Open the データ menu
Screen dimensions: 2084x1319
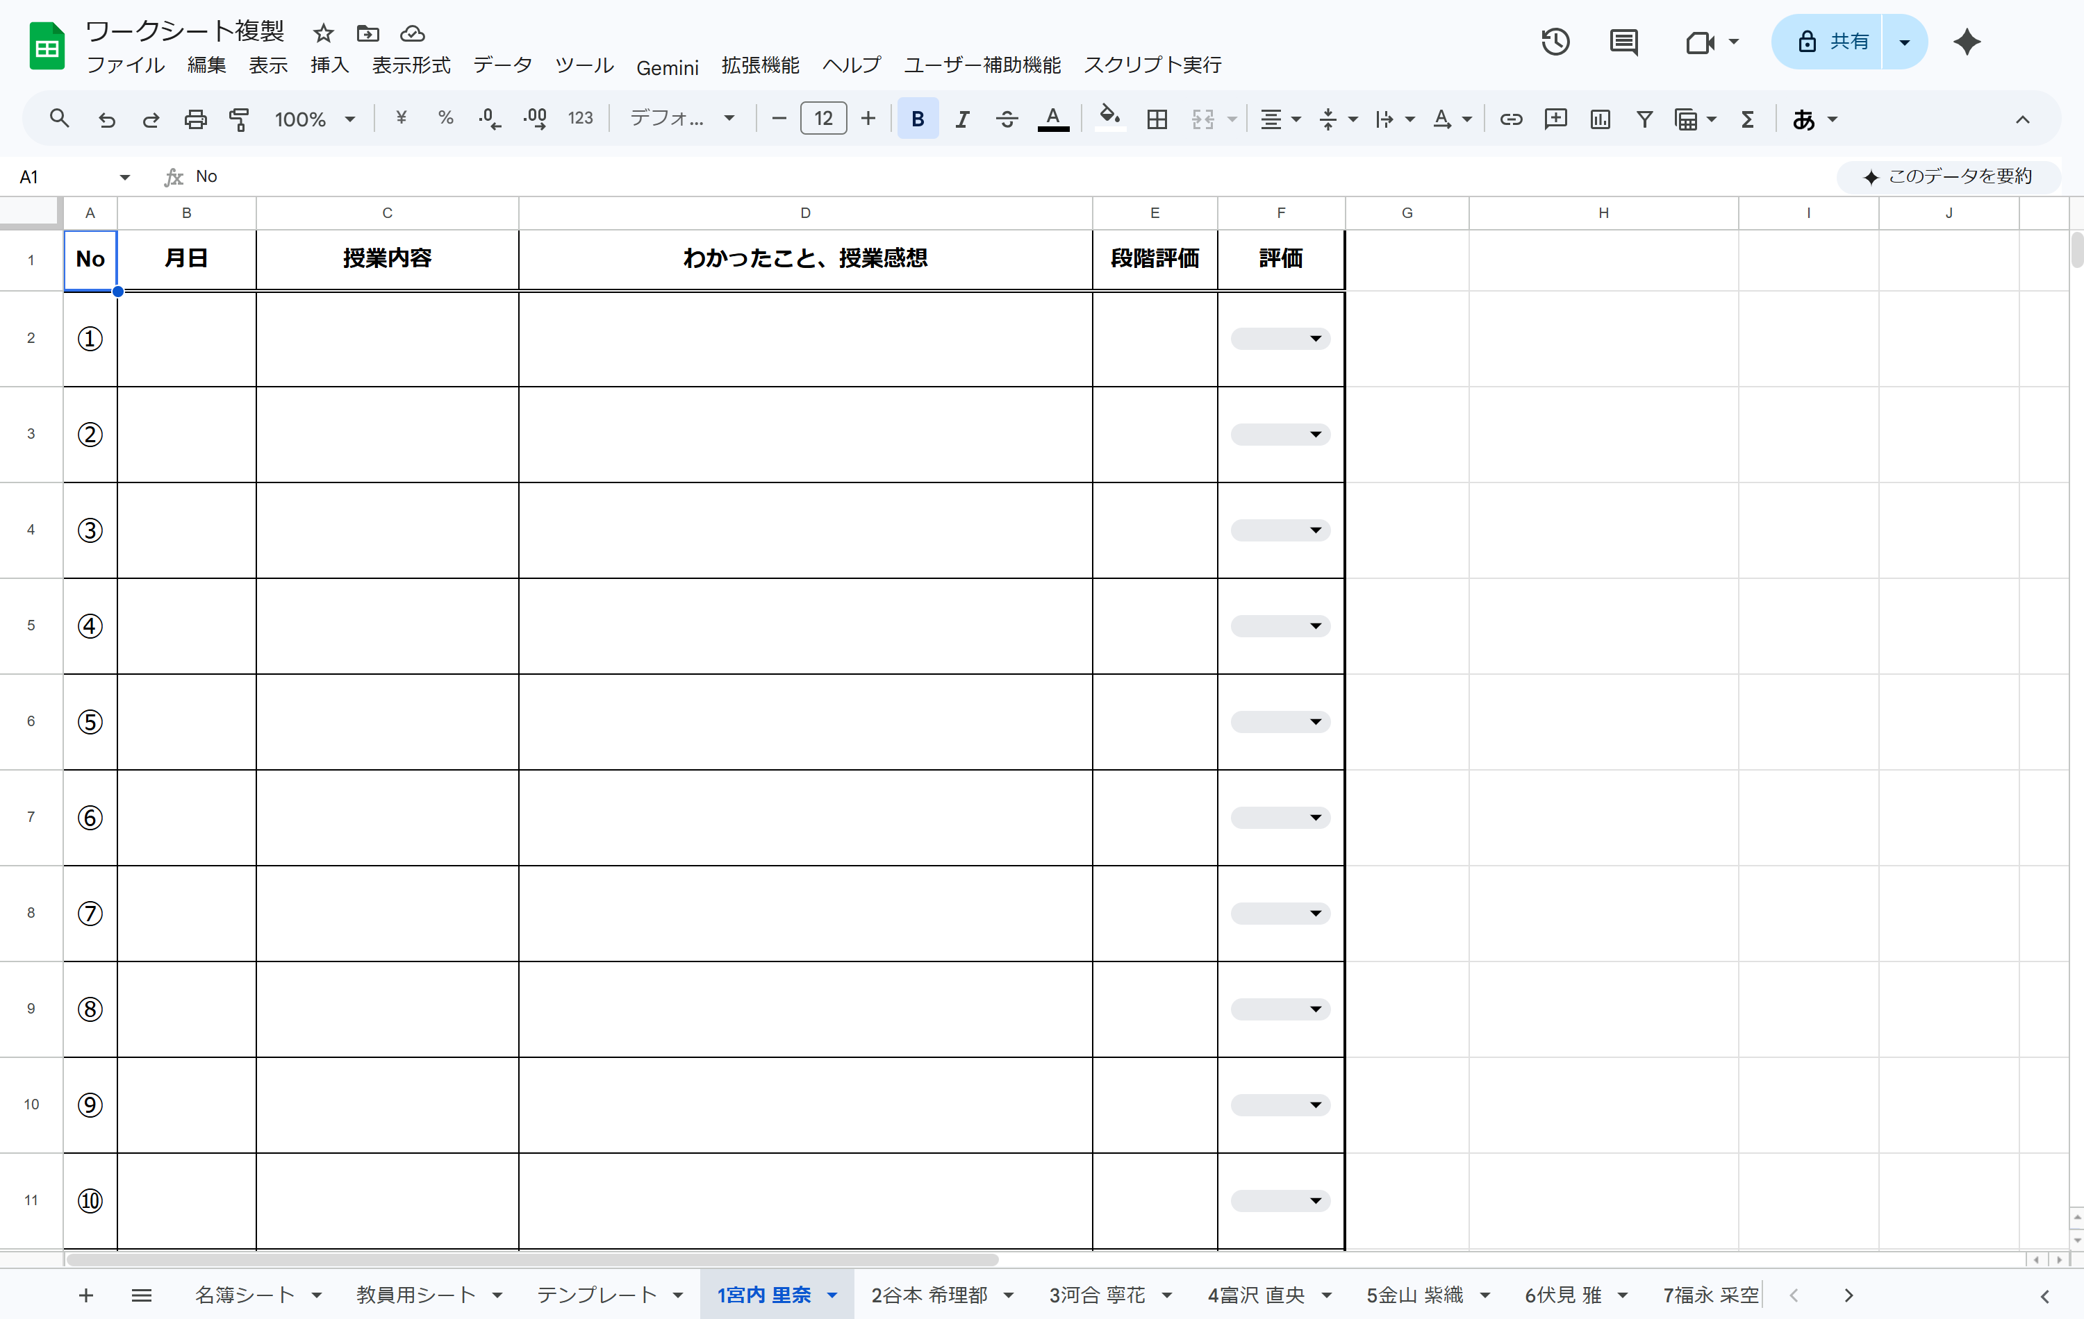click(x=502, y=65)
